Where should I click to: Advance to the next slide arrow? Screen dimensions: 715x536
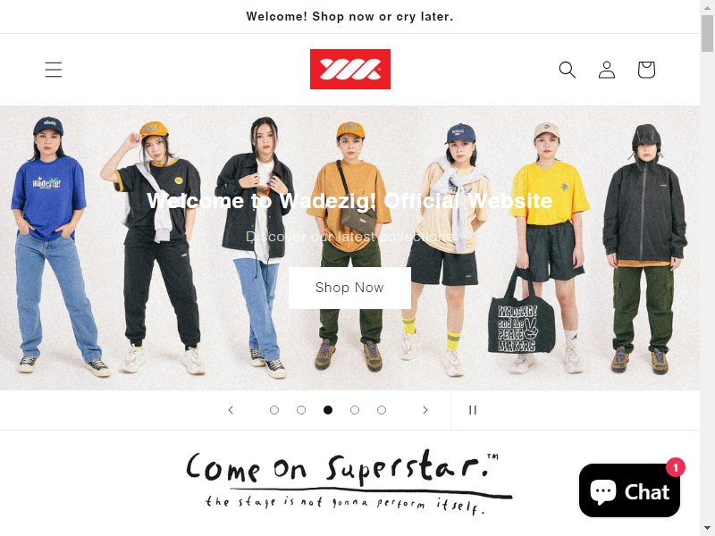pos(425,410)
